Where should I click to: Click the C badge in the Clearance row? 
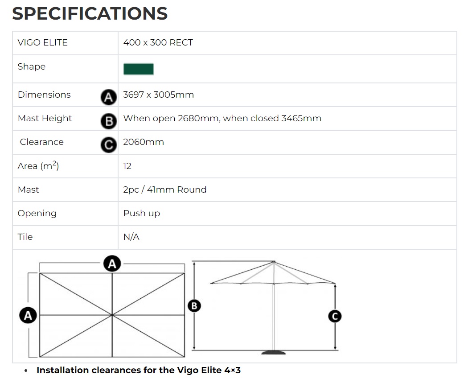tap(108, 144)
